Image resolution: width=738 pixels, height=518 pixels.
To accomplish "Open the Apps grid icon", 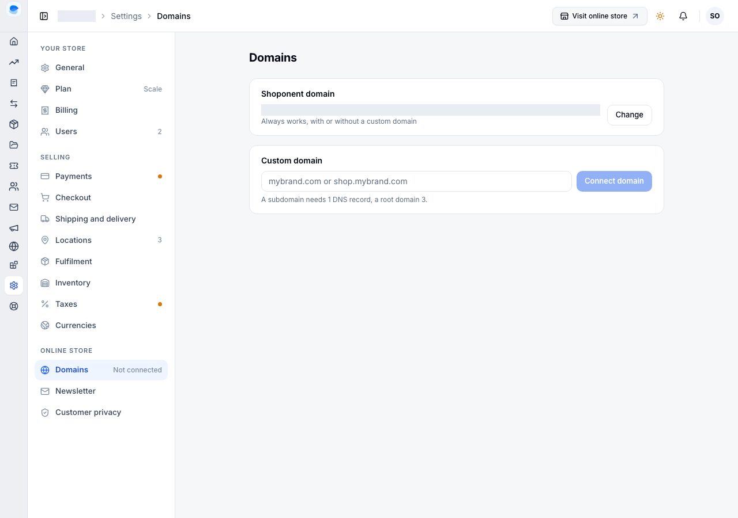I will point(14,265).
